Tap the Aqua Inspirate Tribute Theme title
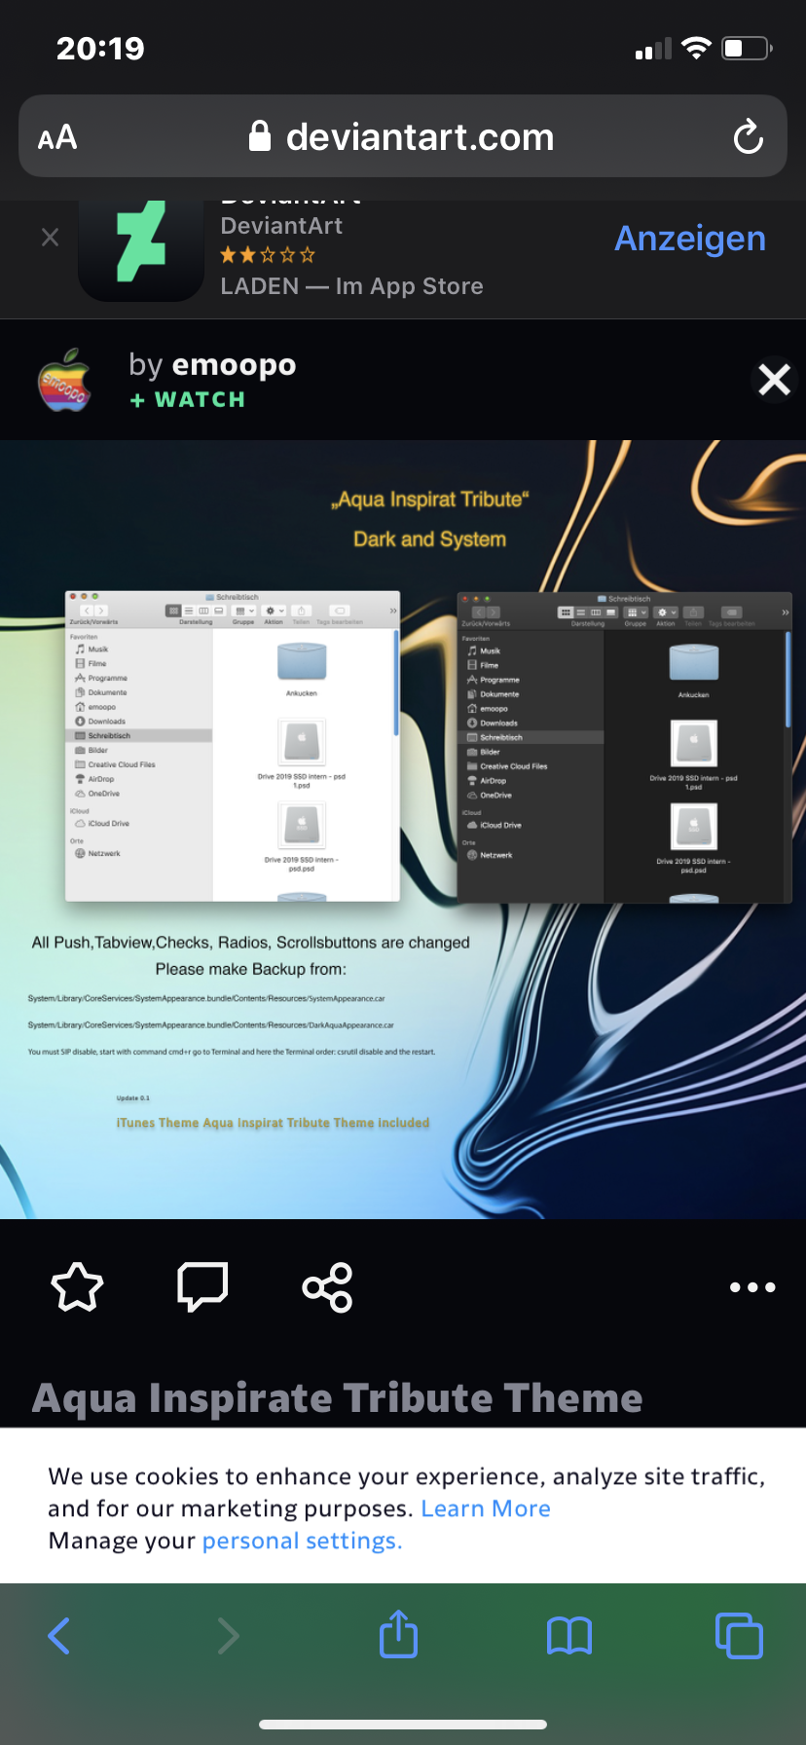 tap(338, 1398)
